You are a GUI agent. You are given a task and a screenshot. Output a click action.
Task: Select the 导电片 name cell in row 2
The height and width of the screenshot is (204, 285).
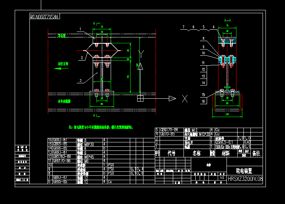pos(188,142)
